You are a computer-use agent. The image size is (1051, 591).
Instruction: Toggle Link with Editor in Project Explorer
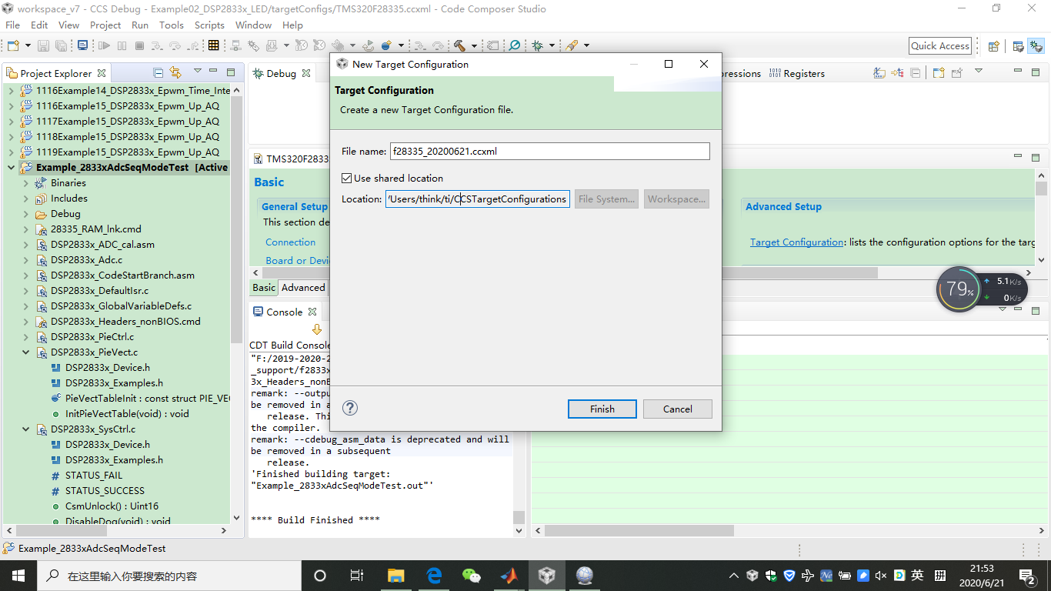tap(175, 73)
